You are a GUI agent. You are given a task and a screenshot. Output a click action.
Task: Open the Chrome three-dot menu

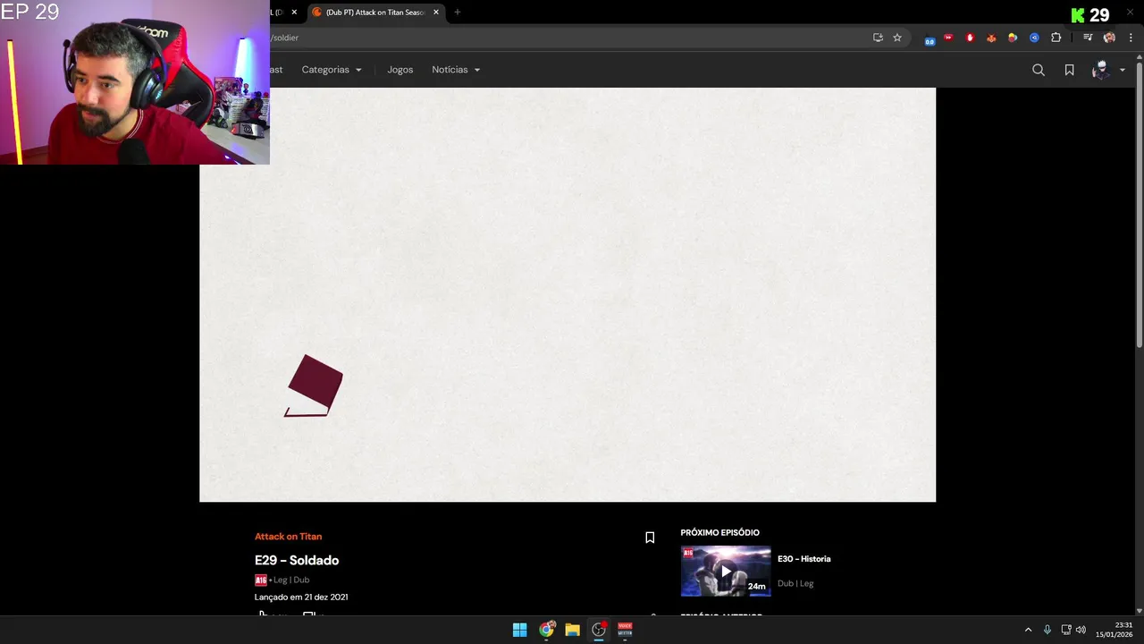click(1131, 38)
